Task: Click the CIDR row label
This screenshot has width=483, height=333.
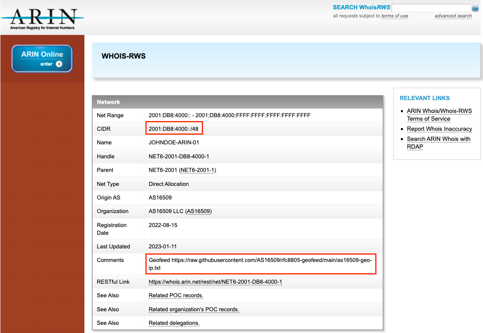Action: coord(103,129)
